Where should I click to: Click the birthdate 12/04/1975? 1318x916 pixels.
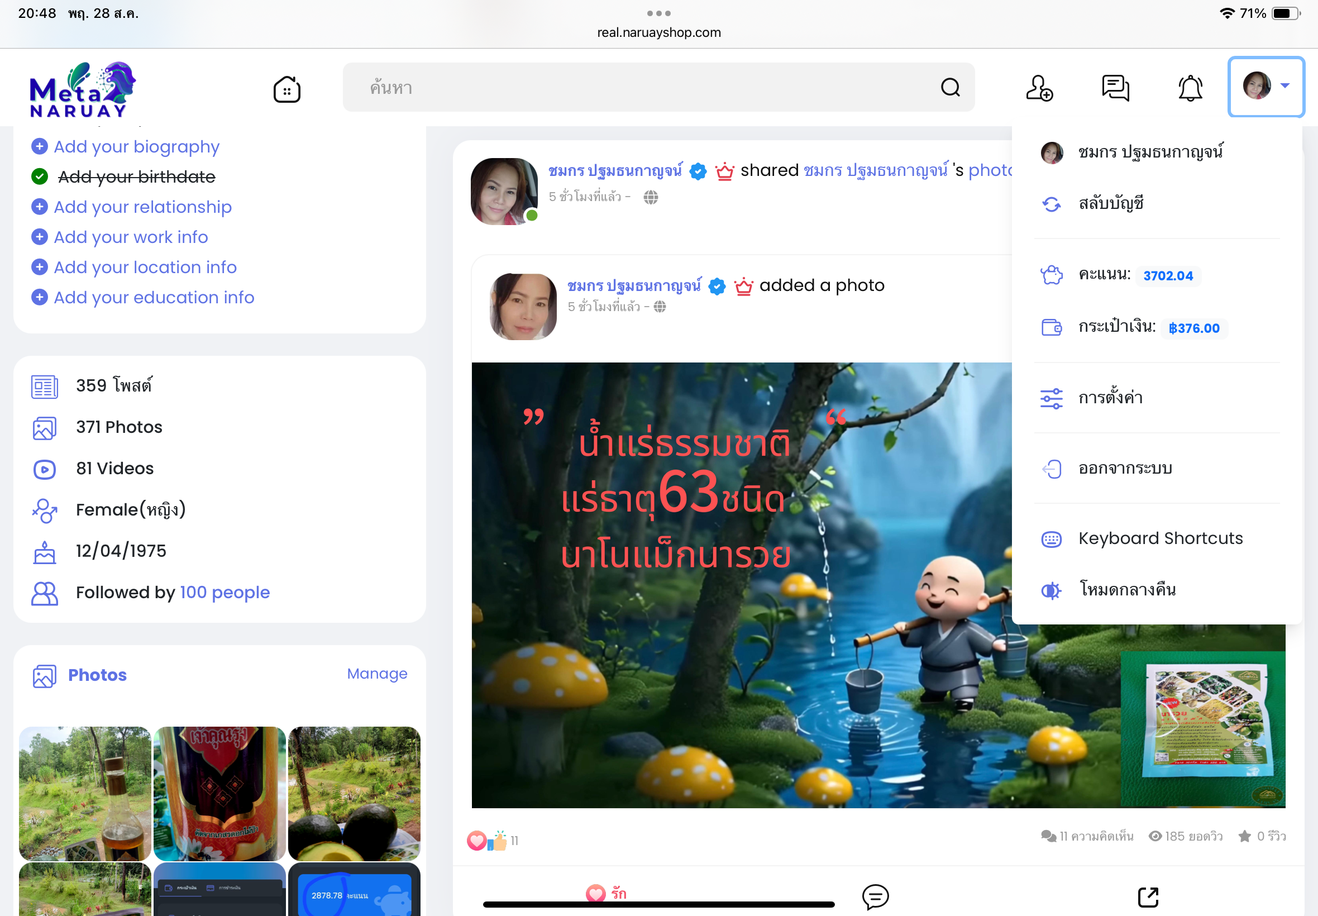tap(121, 551)
